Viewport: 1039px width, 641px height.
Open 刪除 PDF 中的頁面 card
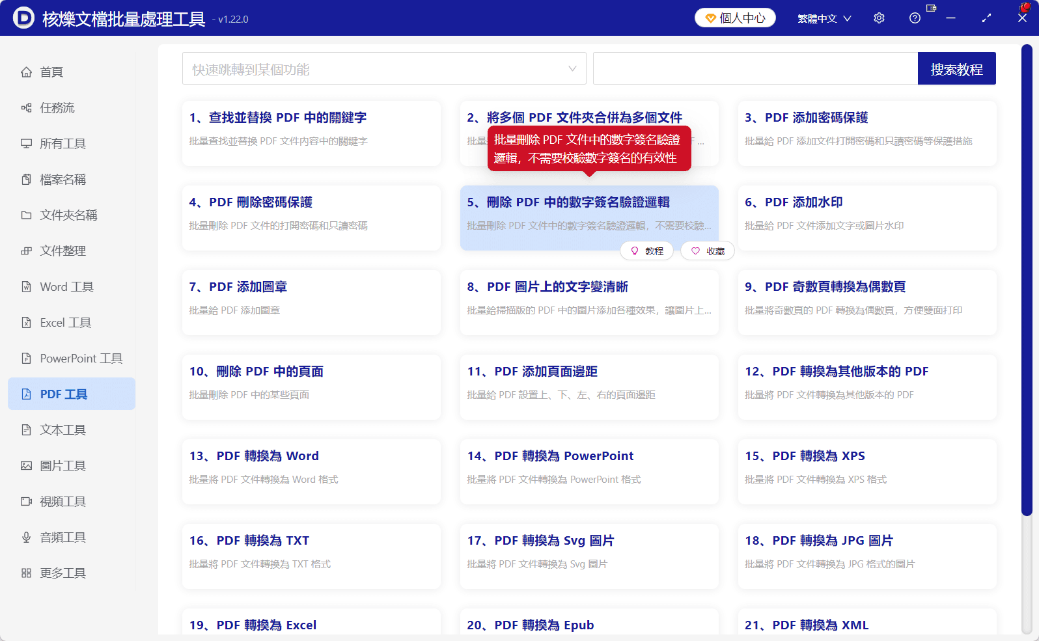(311, 387)
